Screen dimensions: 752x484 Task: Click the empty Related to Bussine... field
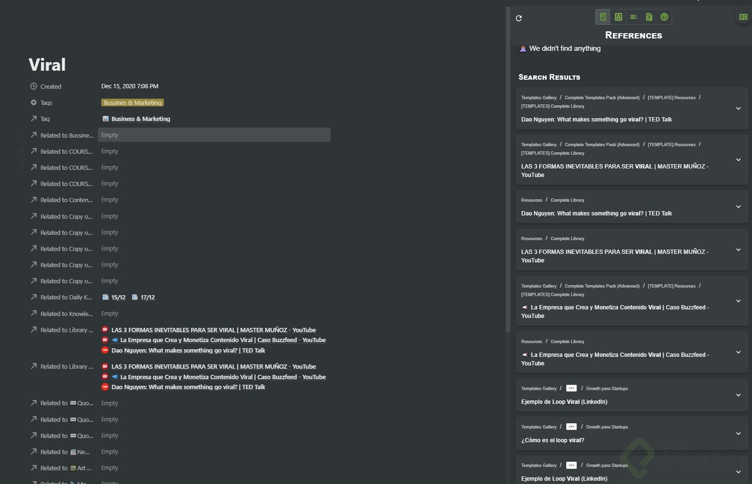coord(214,135)
